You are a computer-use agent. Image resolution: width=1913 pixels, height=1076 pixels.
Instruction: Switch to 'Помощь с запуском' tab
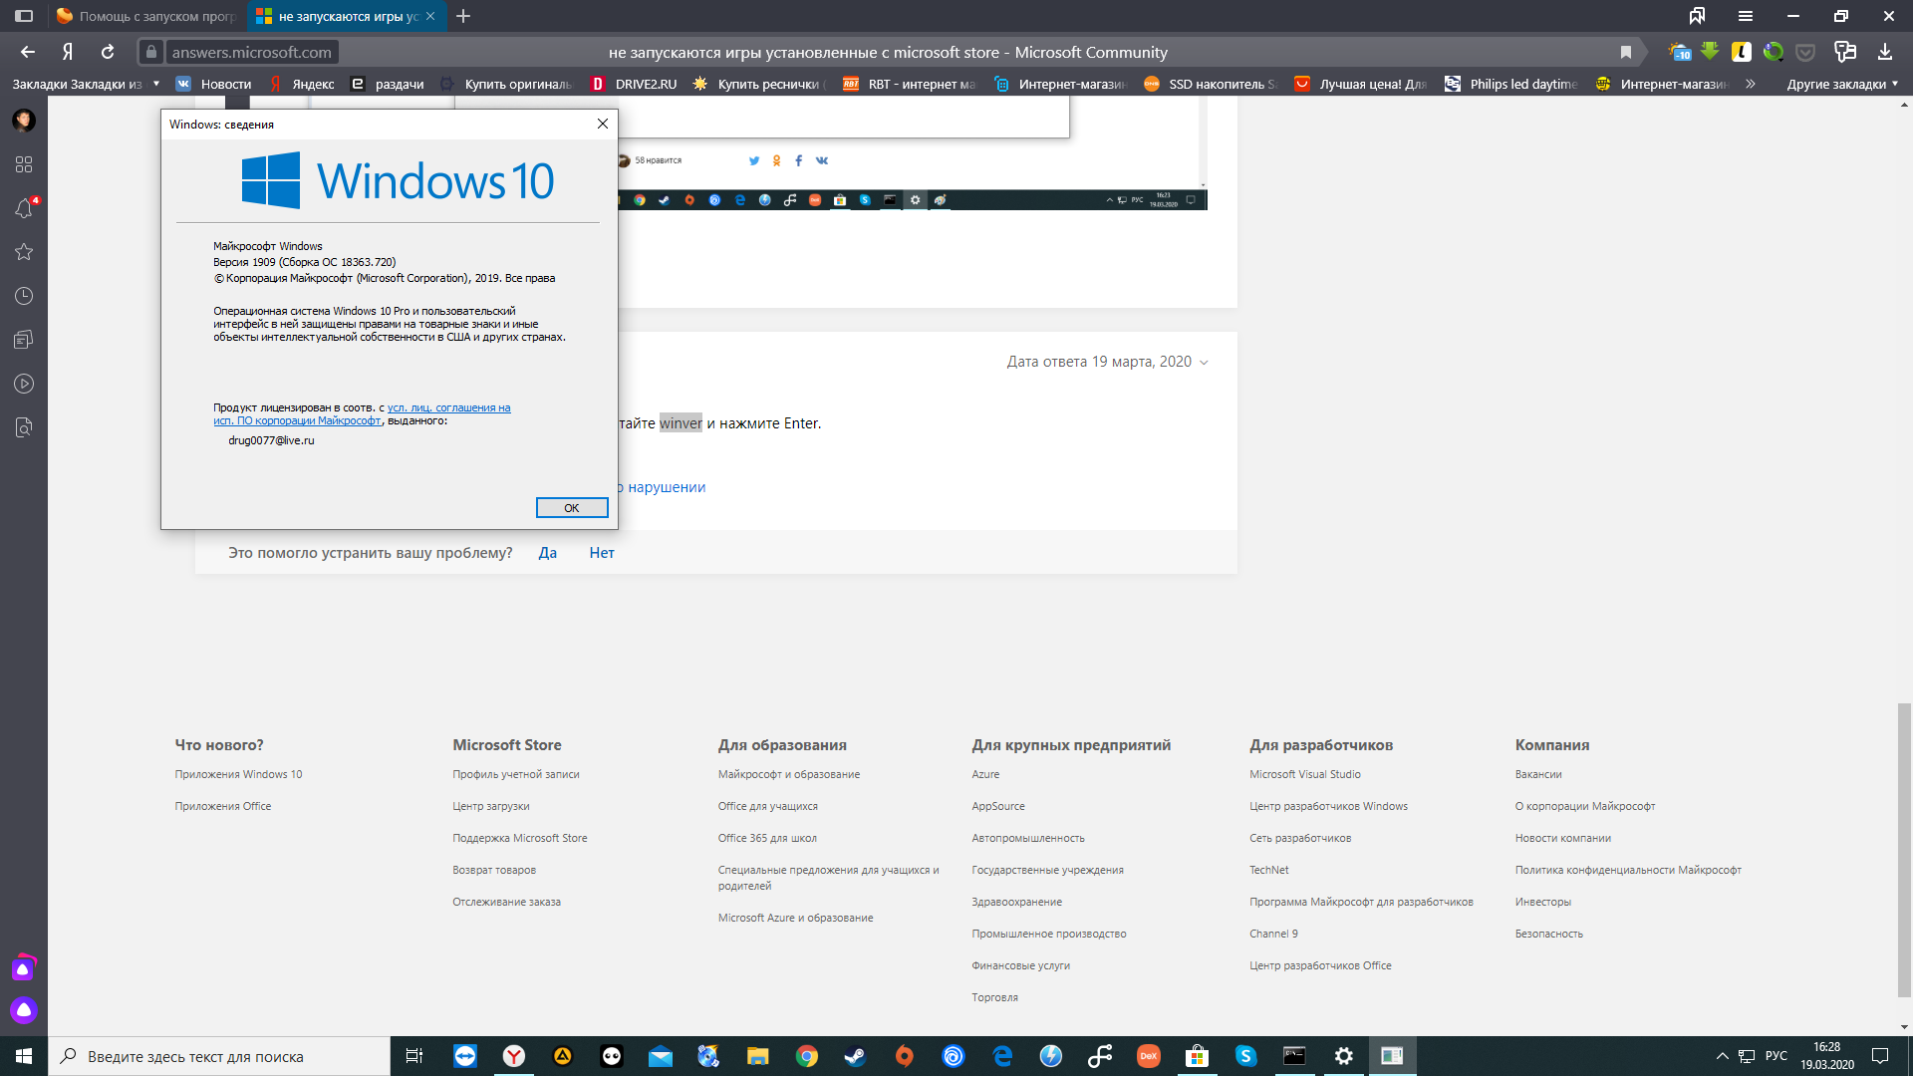coord(145,16)
